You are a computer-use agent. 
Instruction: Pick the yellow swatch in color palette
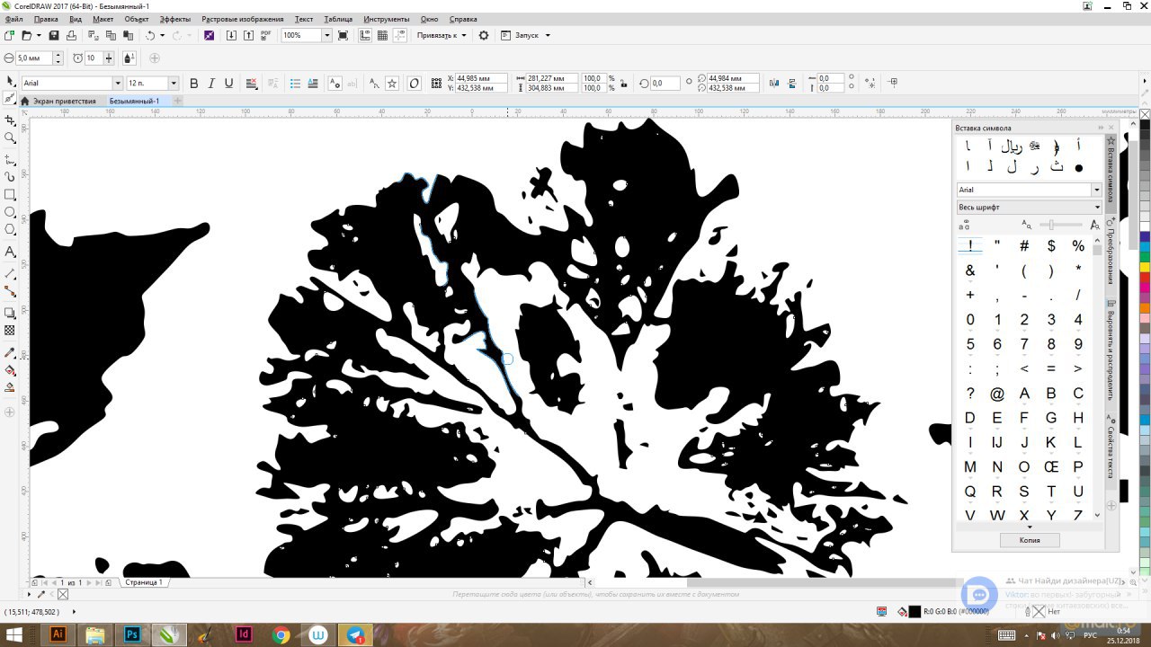[x=1145, y=266]
